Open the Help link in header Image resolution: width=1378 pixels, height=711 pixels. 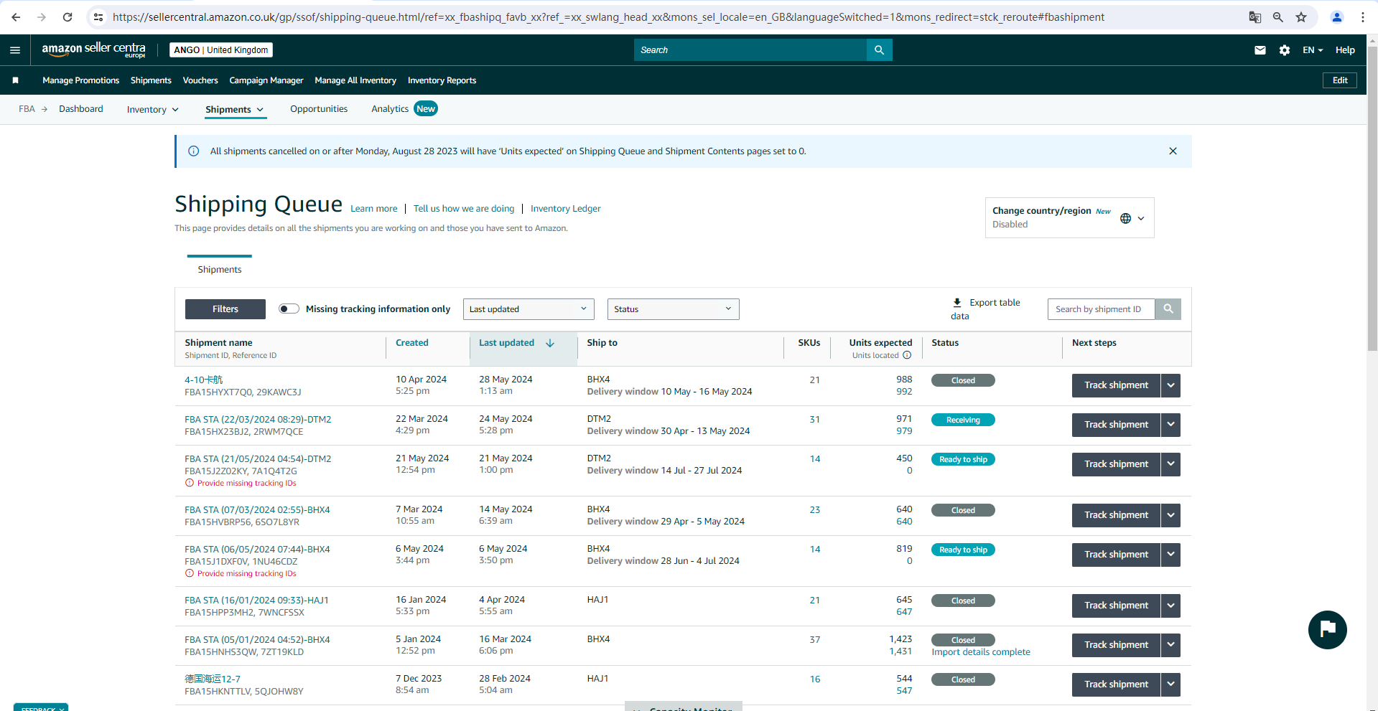(1345, 50)
